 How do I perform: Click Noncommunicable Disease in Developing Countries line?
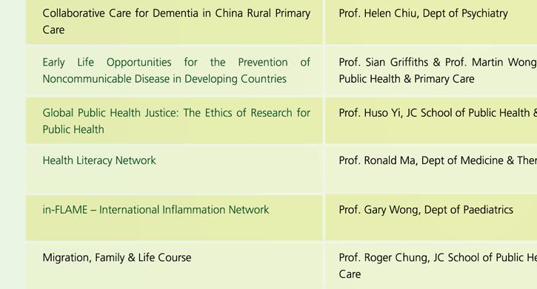pos(164,79)
